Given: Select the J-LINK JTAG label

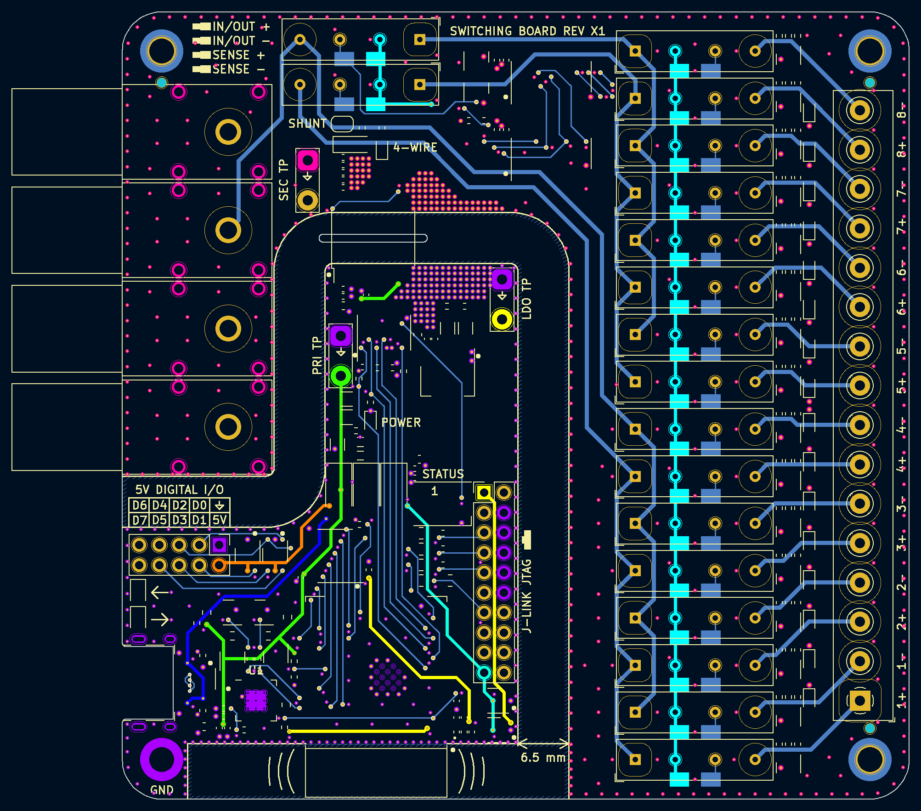Looking at the screenshot, I should tap(526, 596).
